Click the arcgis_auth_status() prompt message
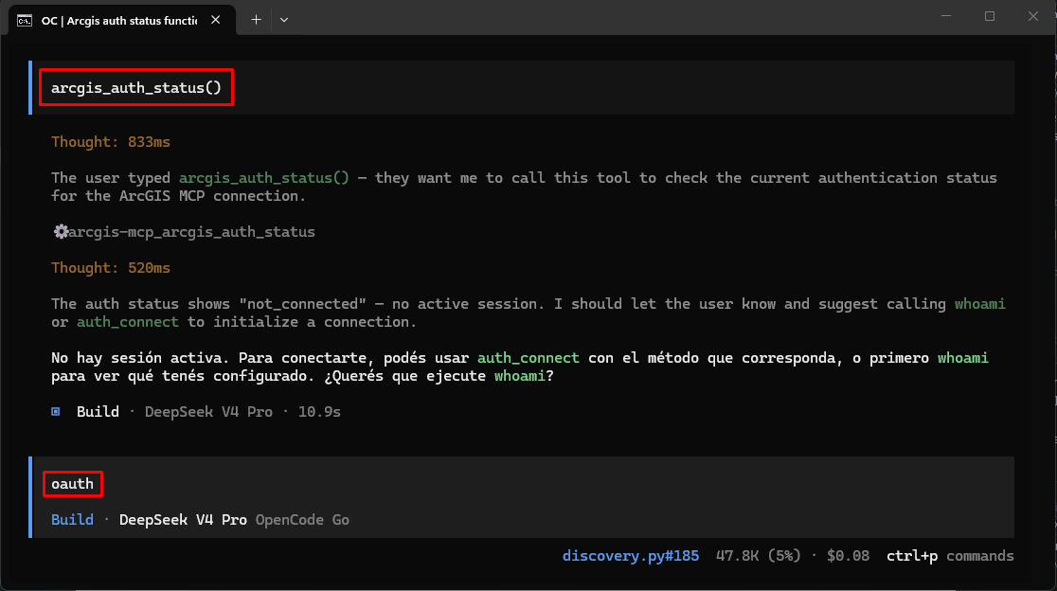 tap(136, 87)
